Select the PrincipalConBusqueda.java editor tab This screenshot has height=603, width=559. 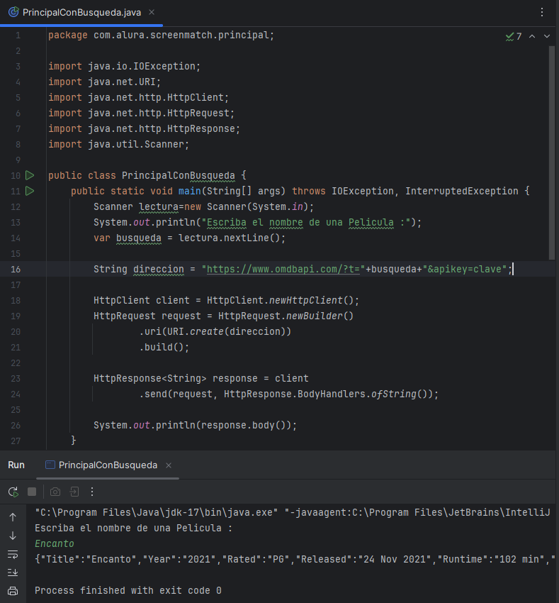[81, 12]
